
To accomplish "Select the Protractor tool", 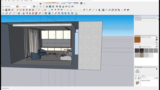I will click(x=90, y=10).
